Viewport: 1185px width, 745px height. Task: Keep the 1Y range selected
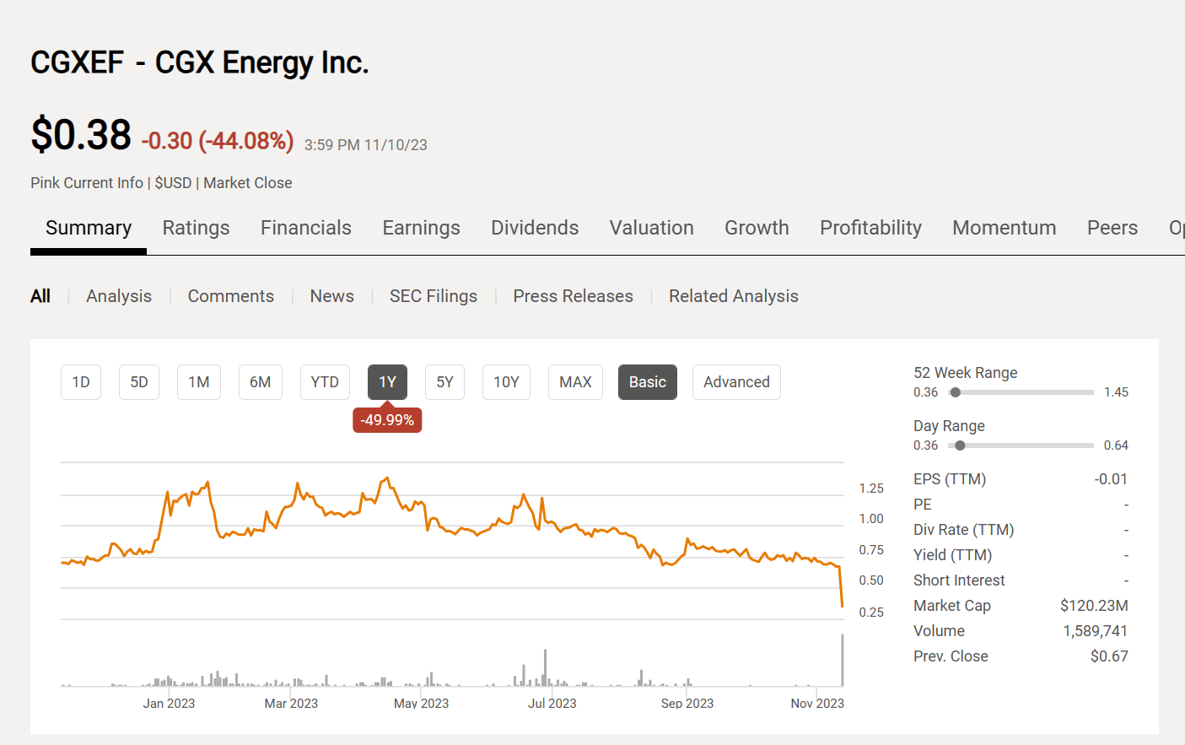click(387, 381)
